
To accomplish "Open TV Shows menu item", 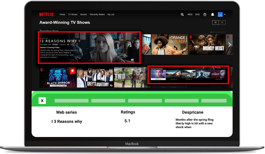I will [73, 14].
